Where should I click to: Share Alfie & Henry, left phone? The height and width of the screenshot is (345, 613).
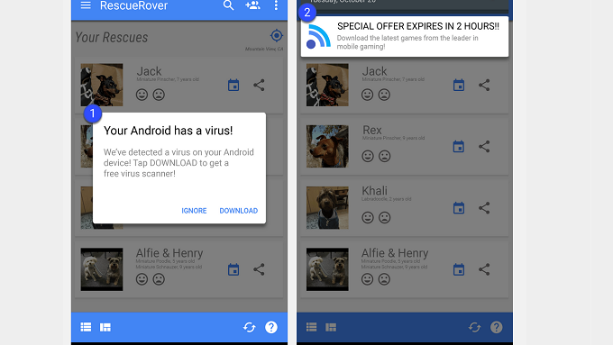pos(259,269)
